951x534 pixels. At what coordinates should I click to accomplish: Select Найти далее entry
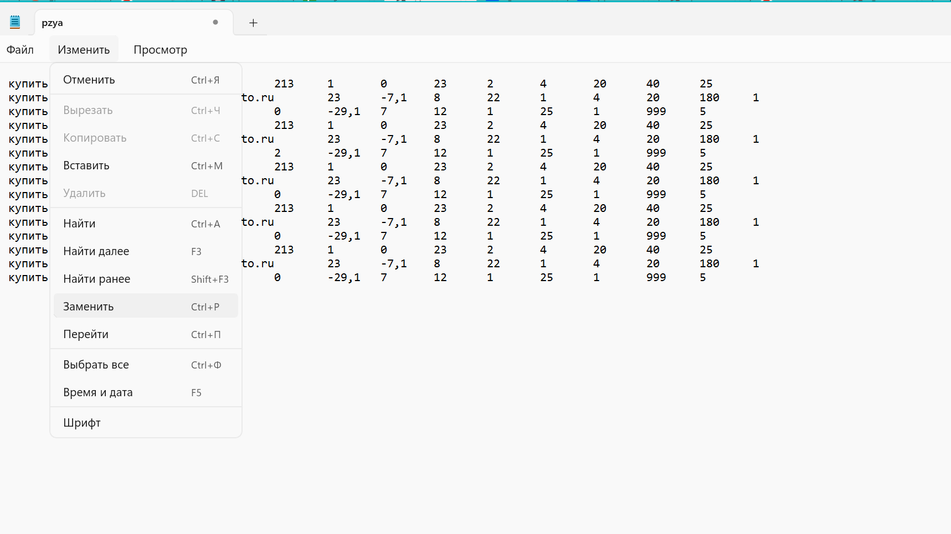[x=146, y=251]
